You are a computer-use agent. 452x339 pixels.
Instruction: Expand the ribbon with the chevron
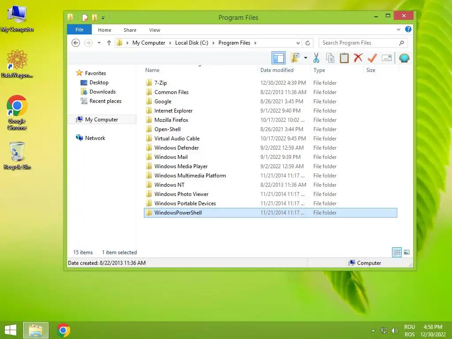(x=399, y=30)
